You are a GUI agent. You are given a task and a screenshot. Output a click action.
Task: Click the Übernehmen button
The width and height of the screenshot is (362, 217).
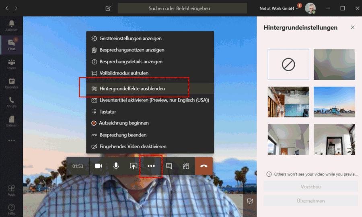click(x=311, y=201)
